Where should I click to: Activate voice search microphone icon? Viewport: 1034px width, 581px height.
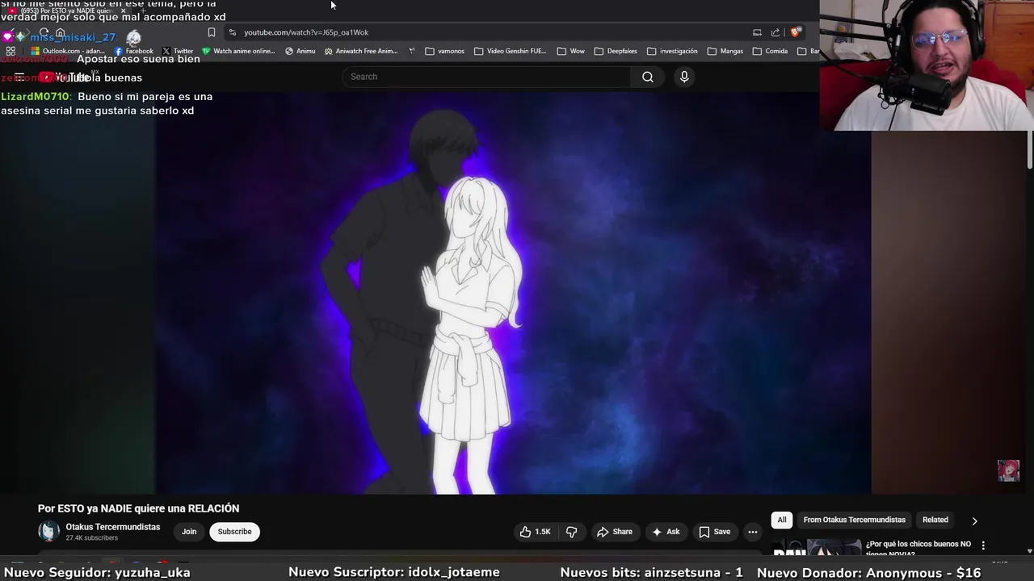[x=684, y=77]
